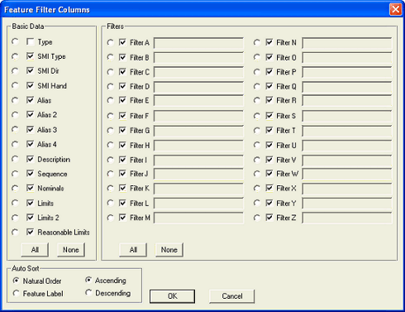Uncheck the Reasonable Limits checkbox
This screenshot has height=312, width=405.
click(x=30, y=232)
